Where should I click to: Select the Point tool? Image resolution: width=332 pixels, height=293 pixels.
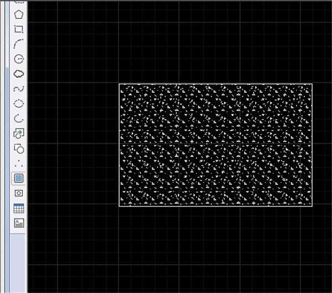pyautogui.click(x=19, y=164)
